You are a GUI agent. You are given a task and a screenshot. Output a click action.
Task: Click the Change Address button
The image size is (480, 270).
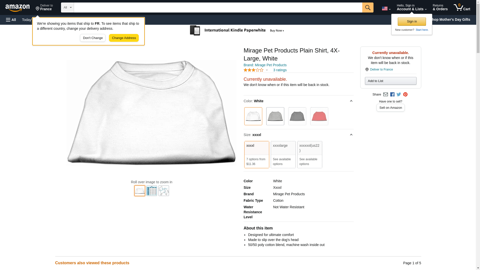coord(124,38)
